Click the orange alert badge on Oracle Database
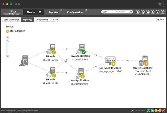Screen dimensions: 167x113 click(146, 64)
